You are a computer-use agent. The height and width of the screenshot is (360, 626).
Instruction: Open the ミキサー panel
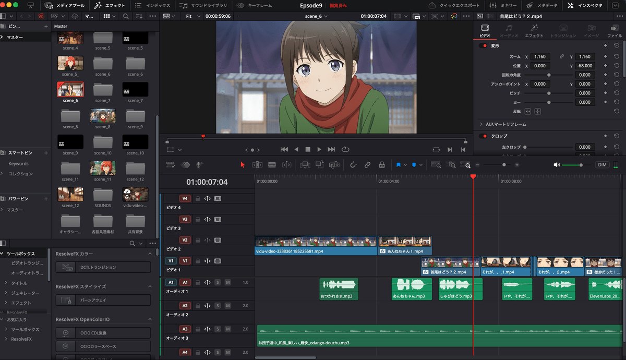(504, 5)
